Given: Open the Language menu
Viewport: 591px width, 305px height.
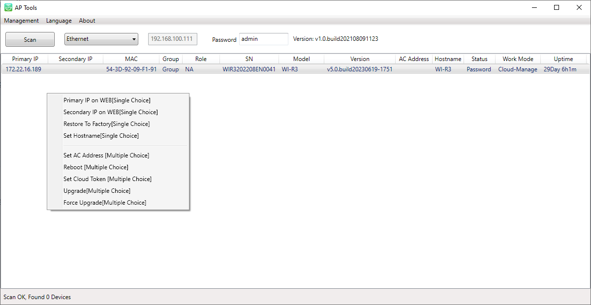Looking at the screenshot, I should click(x=59, y=21).
